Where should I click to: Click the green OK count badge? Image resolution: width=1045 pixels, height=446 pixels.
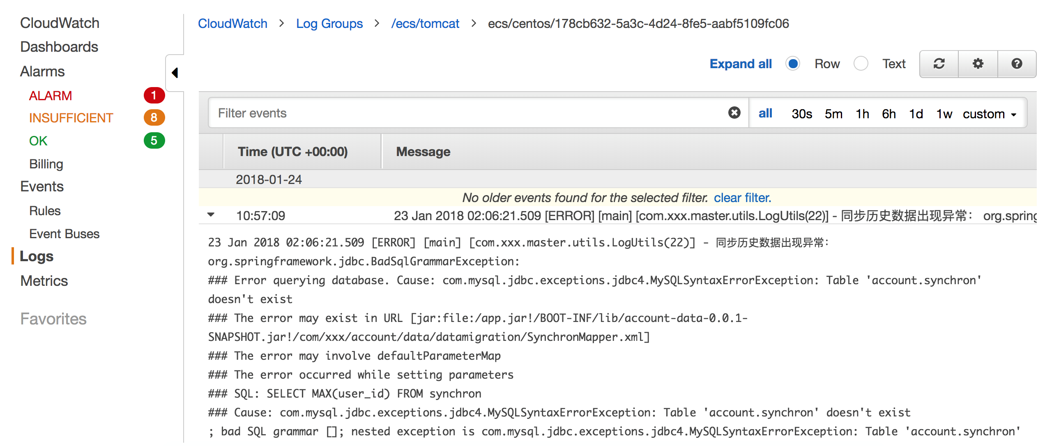tap(154, 140)
